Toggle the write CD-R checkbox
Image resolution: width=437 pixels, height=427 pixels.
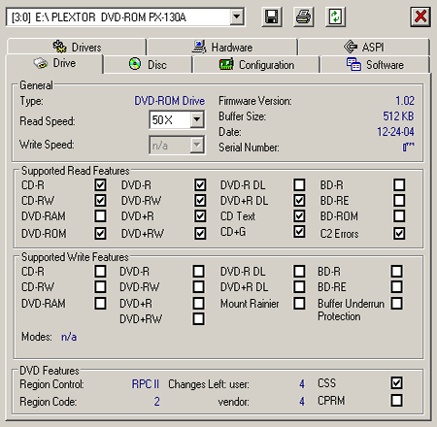100,272
